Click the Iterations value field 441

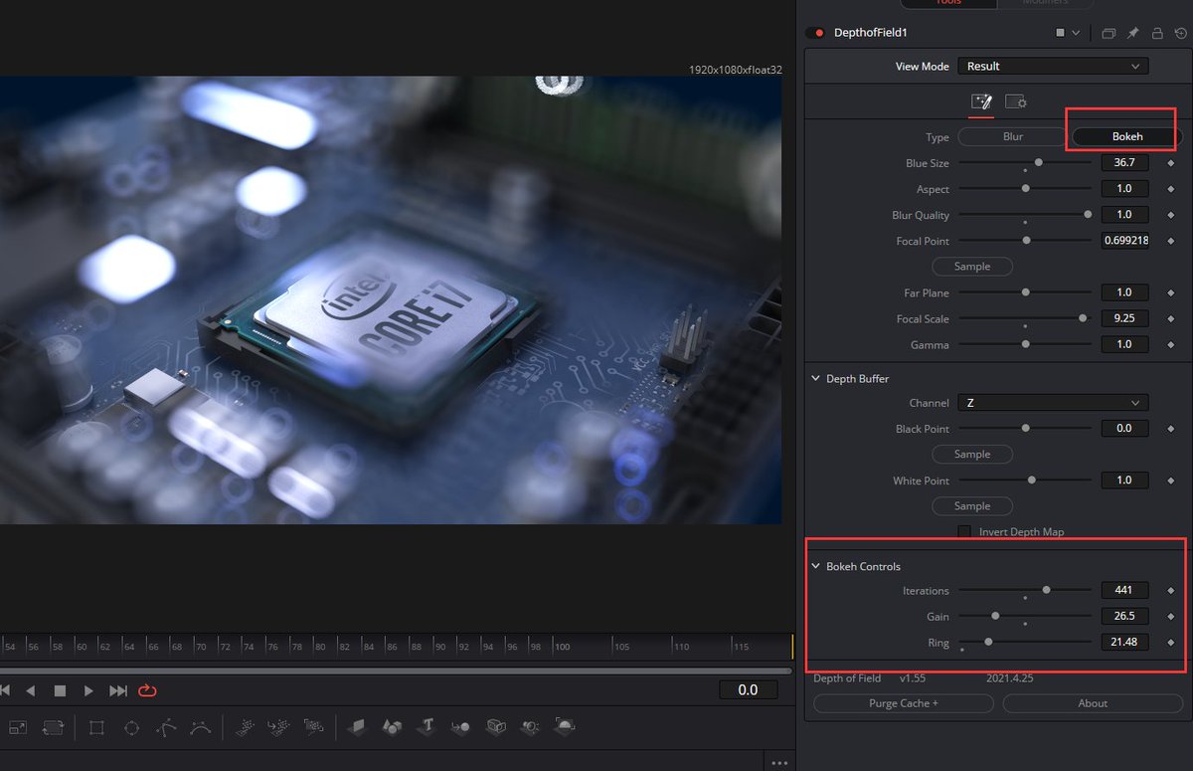1124,591
